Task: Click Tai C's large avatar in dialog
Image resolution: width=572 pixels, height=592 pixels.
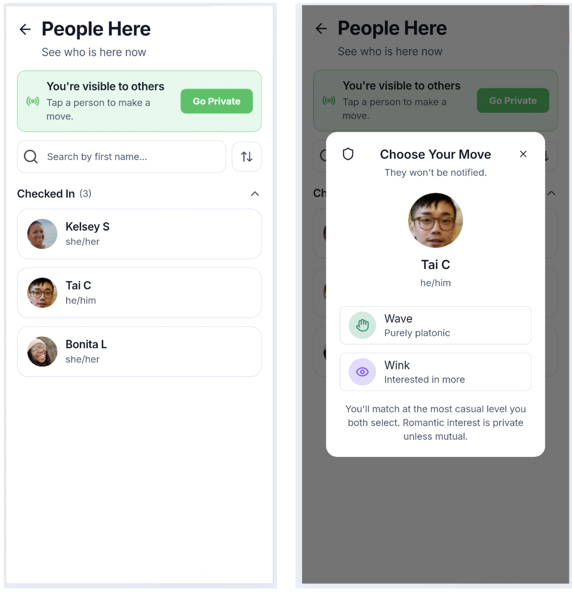Action: tap(435, 220)
